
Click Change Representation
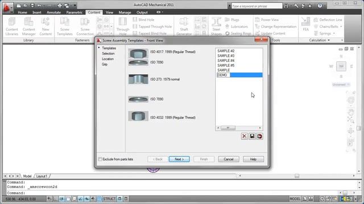pyautogui.click(x=275, y=27)
